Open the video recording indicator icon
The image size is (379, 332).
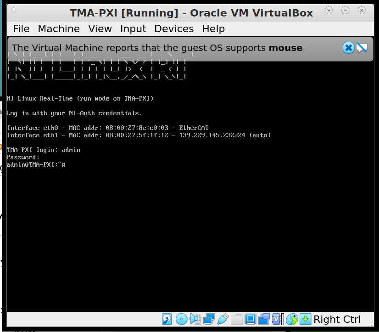pyautogui.click(x=264, y=319)
